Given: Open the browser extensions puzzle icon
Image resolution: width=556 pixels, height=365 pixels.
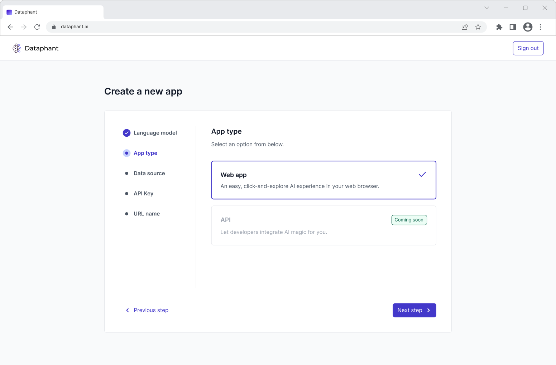Looking at the screenshot, I should tap(499, 27).
